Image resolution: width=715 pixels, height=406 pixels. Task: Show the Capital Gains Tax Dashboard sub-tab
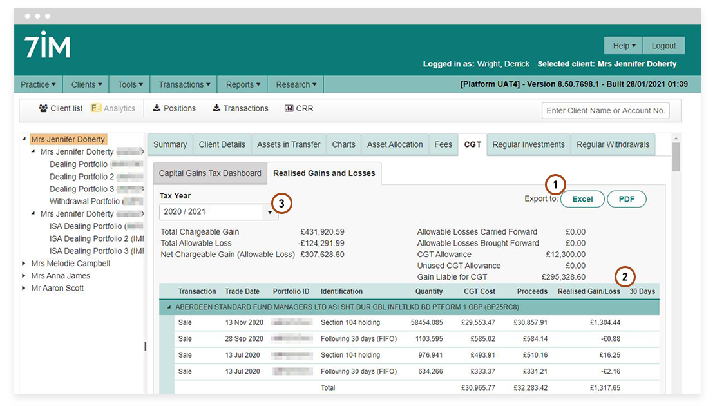tap(210, 173)
